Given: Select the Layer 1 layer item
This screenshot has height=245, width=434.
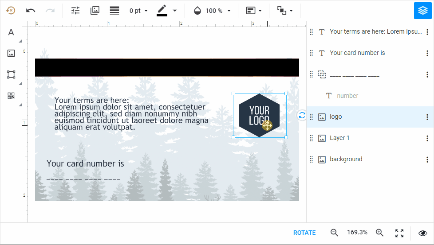Looking at the screenshot, I should 339,138.
